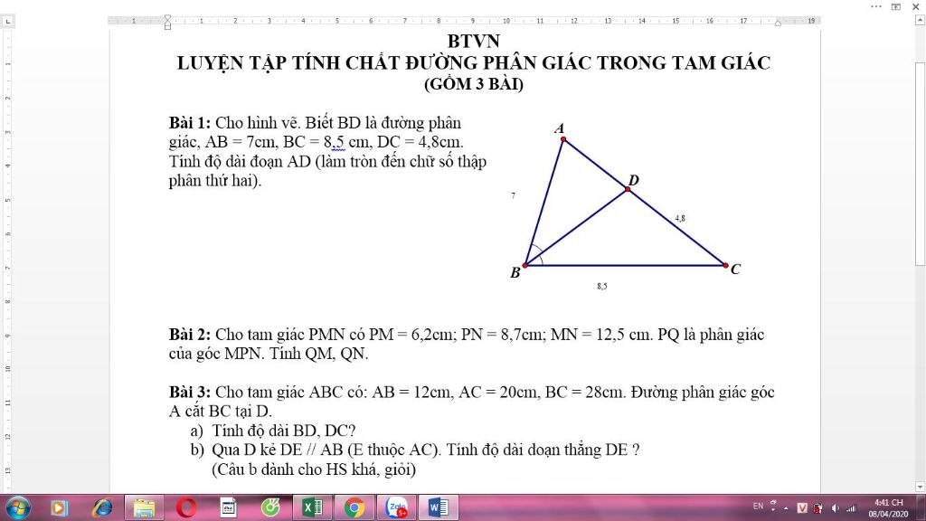Switch to Google Chrome in the taskbar
This screenshot has height=521, width=926.
[x=354, y=507]
